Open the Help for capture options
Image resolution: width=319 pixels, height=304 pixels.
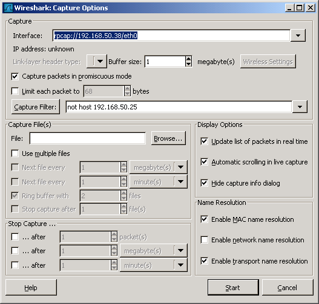pyautogui.click(x=31, y=287)
